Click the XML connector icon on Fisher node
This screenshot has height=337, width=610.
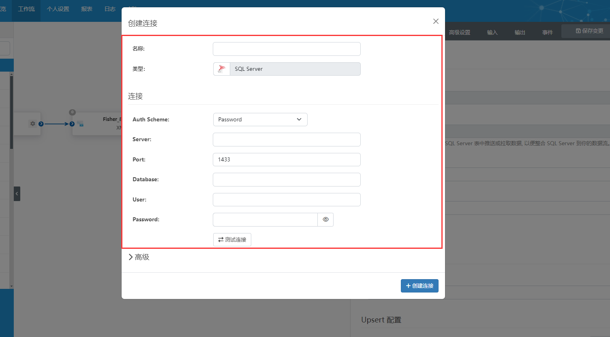point(81,124)
